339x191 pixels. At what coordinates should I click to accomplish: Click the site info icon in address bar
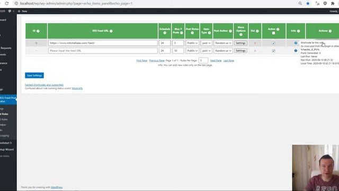click(16, 4)
